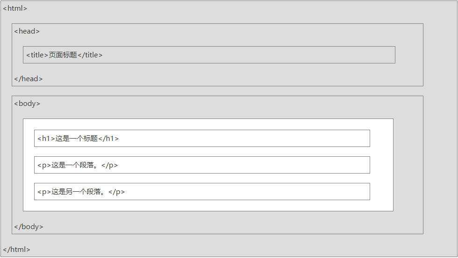This screenshot has width=458, height=258.
Task: Click the opening <head> tag label
Action: [x=27, y=31]
